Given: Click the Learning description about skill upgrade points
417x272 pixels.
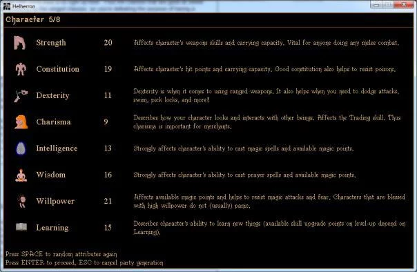Looking at the screenshot, I should (x=269, y=228).
